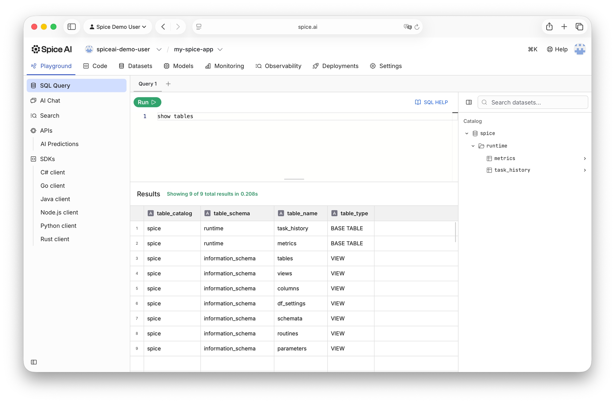
Task: Toggle the catalog panel layout icon
Action: 469,102
